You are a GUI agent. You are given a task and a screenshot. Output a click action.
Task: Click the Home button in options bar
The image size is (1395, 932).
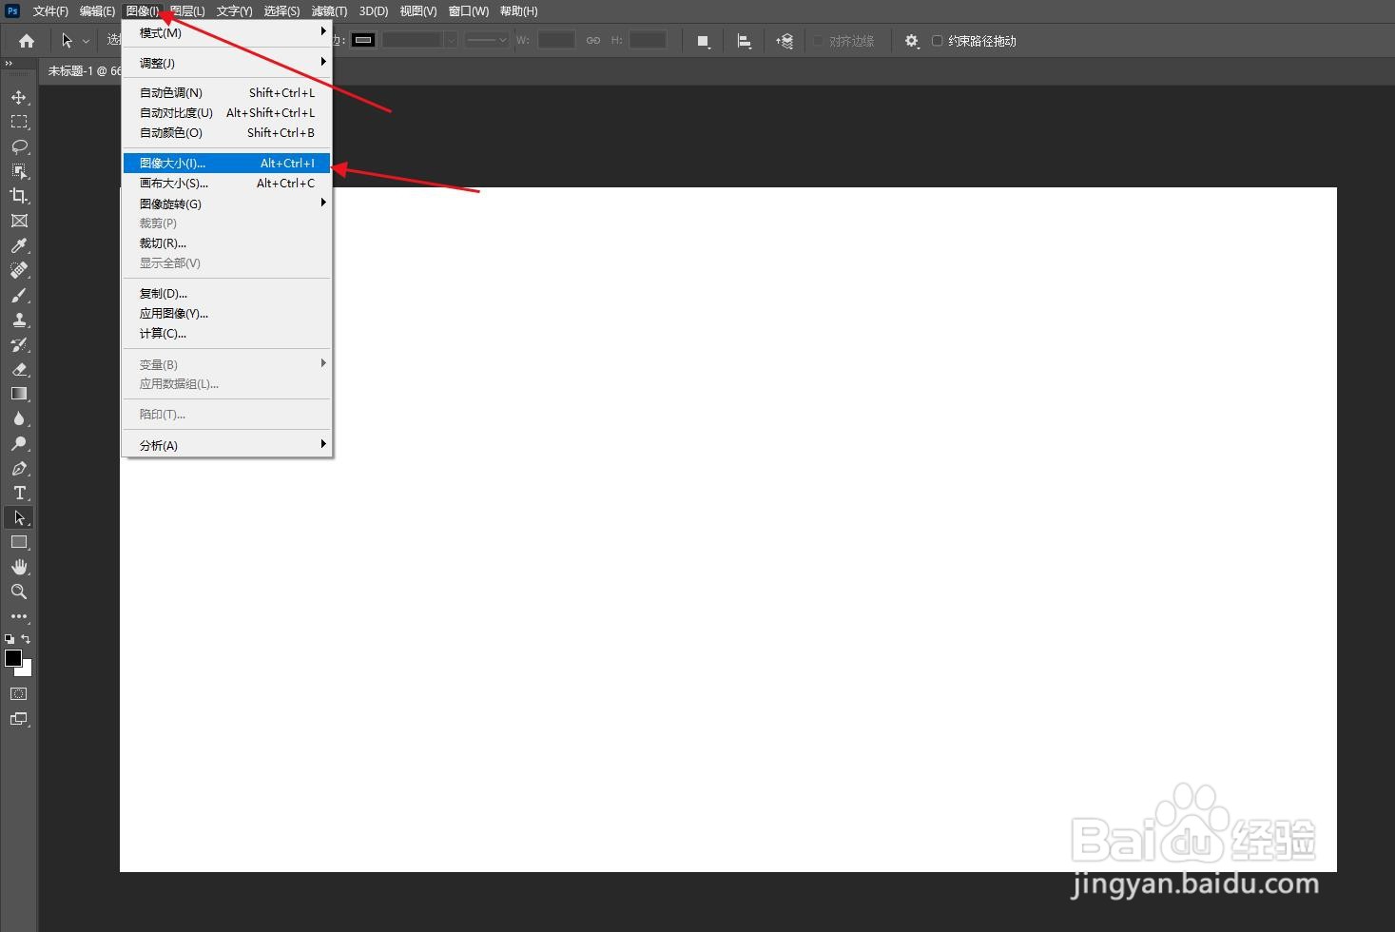27,41
